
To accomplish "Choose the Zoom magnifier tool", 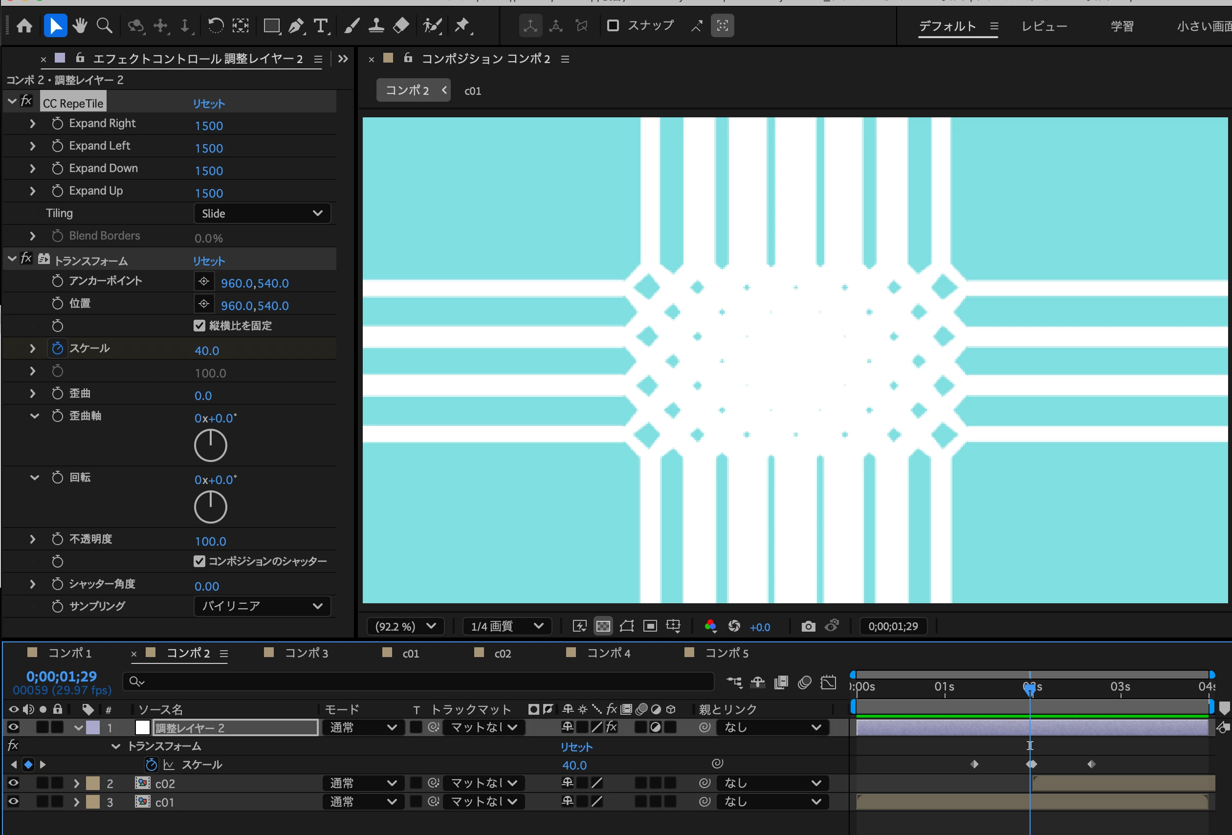I will (105, 25).
